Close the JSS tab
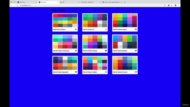The height and width of the screenshot is (107, 190). tap(79, 2)
